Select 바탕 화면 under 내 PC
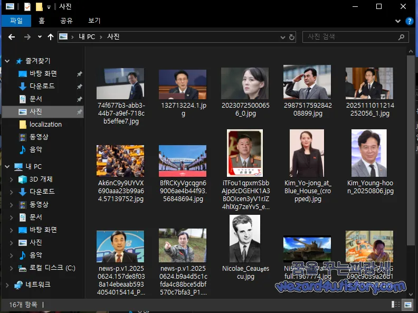 click(43, 230)
